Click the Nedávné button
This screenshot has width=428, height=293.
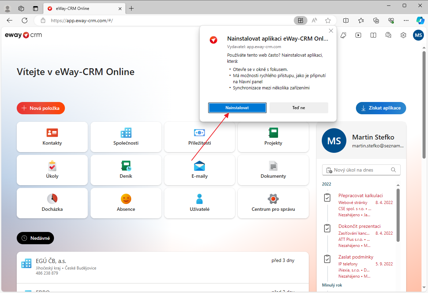[35, 238]
